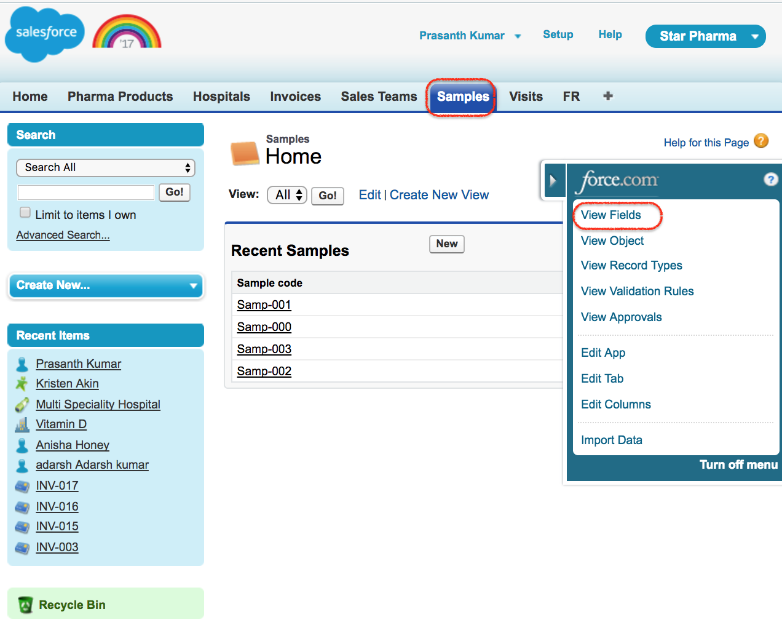Open Help for this Page question icon
Viewport: 782px width, 625px height.
coord(761,141)
